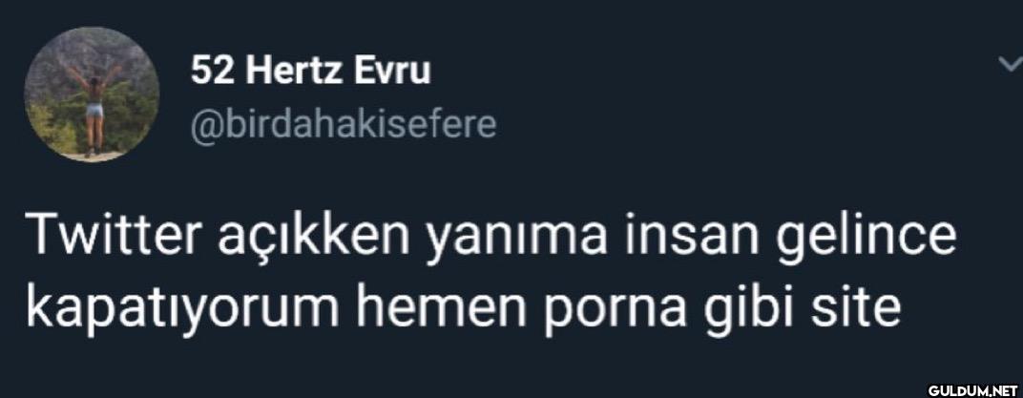Open the 52 Hertz Evru profile name

[x=310, y=73]
